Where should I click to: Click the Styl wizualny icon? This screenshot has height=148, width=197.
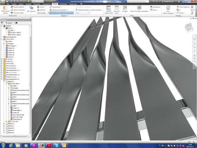click(31, 8)
